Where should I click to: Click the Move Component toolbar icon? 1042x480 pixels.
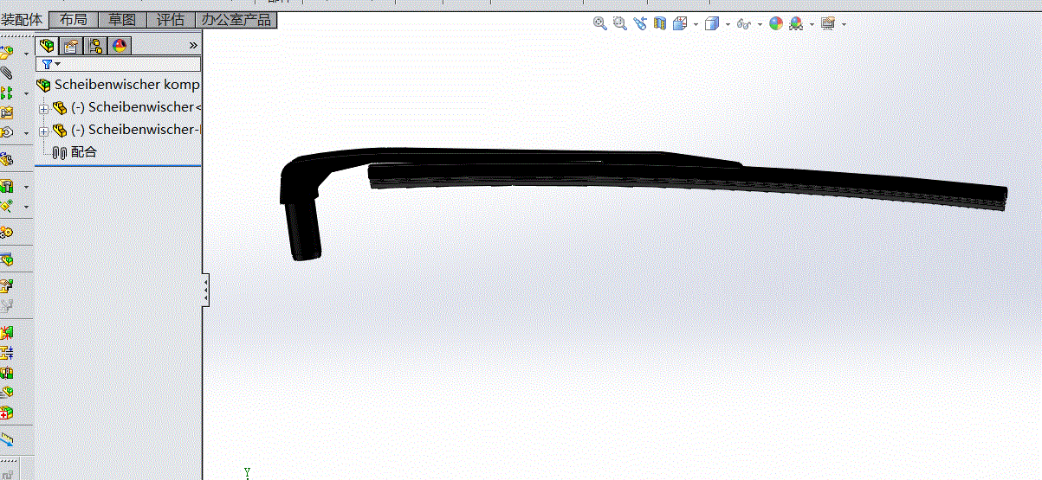[7, 132]
